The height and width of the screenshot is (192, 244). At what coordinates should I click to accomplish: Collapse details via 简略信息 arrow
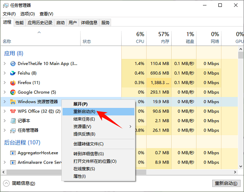(7, 183)
